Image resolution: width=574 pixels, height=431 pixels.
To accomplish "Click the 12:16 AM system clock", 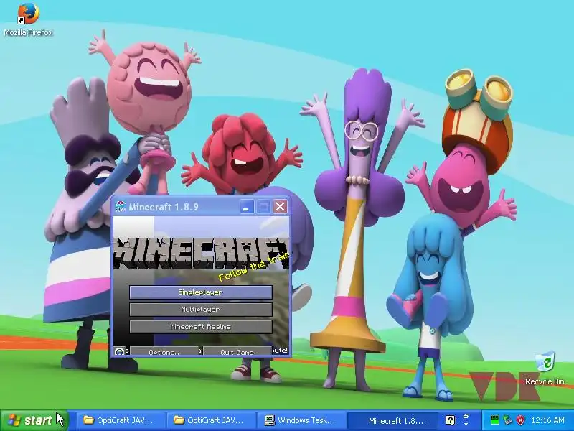I will [x=547, y=420].
